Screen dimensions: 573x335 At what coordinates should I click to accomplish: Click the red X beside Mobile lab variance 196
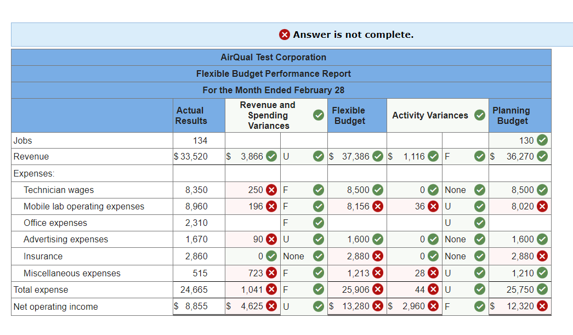tap(271, 206)
